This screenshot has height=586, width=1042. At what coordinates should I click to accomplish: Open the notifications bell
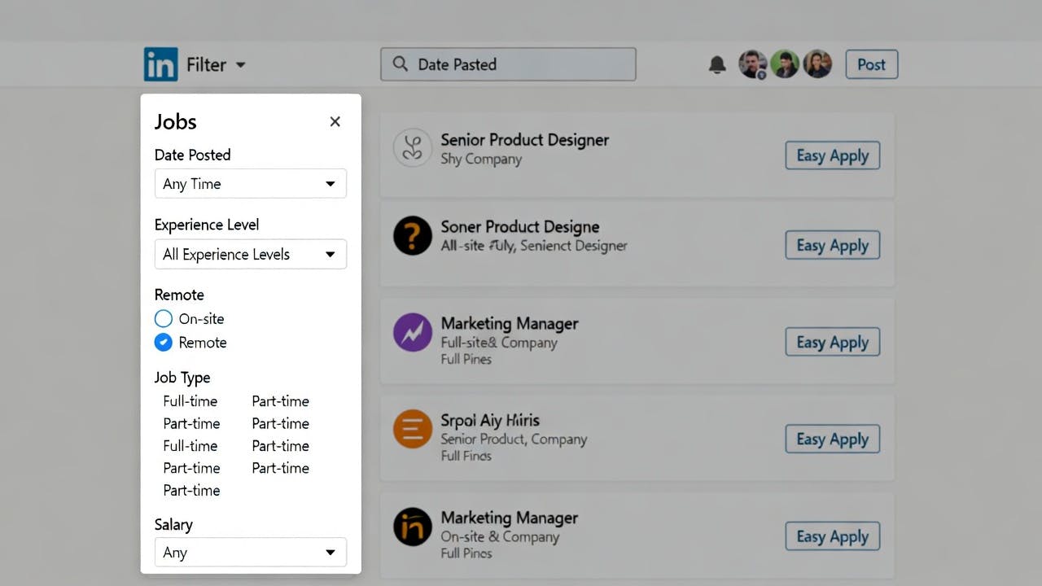[x=717, y=64]
